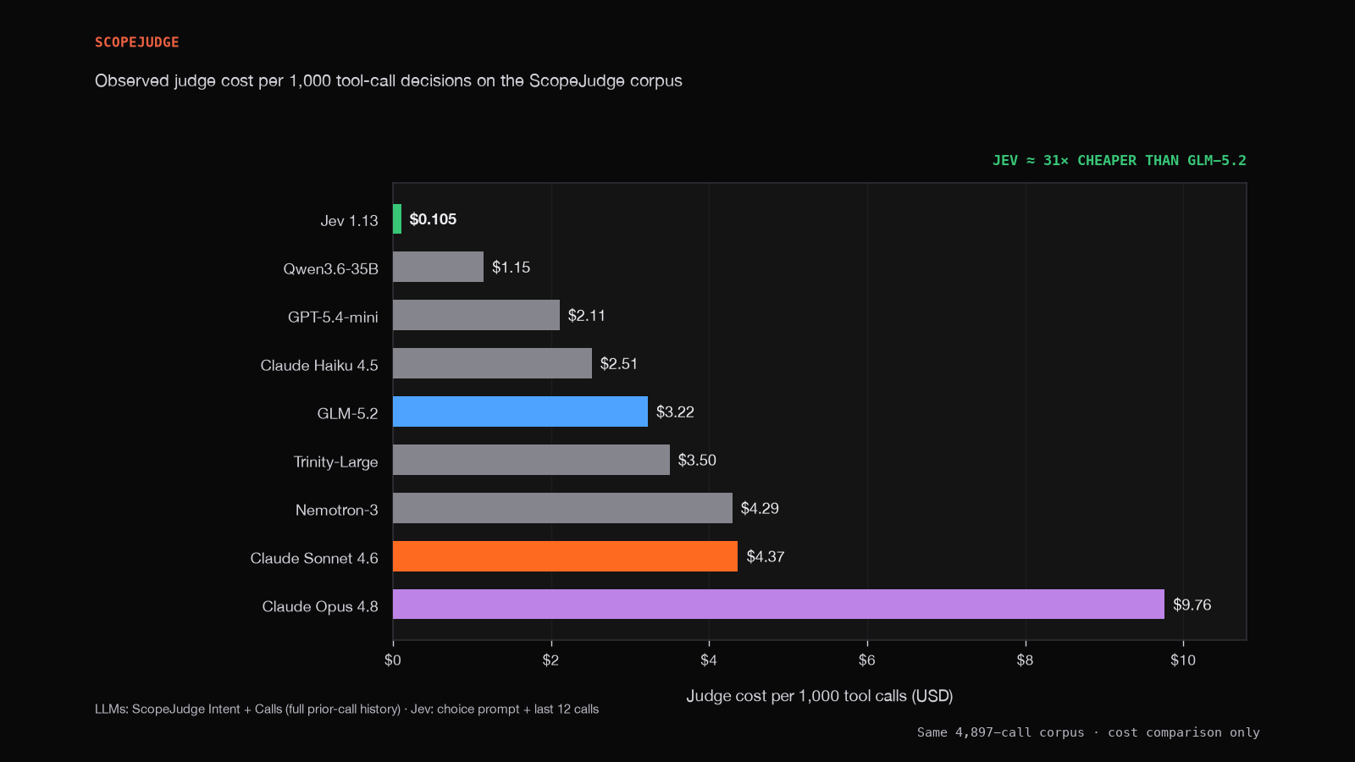Click the $3.22 value label
Viewport: 1355px width, 762px height.
tap(675, 412)
